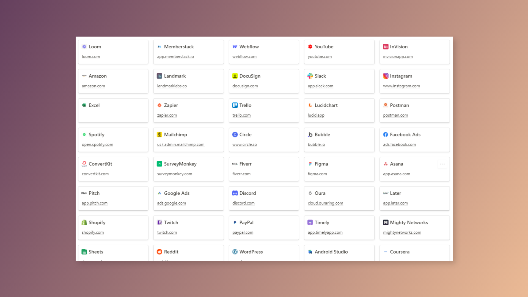Viewport: 528px width, 297px height.
Task: Click the YouTube card icon
Action: 310,47
